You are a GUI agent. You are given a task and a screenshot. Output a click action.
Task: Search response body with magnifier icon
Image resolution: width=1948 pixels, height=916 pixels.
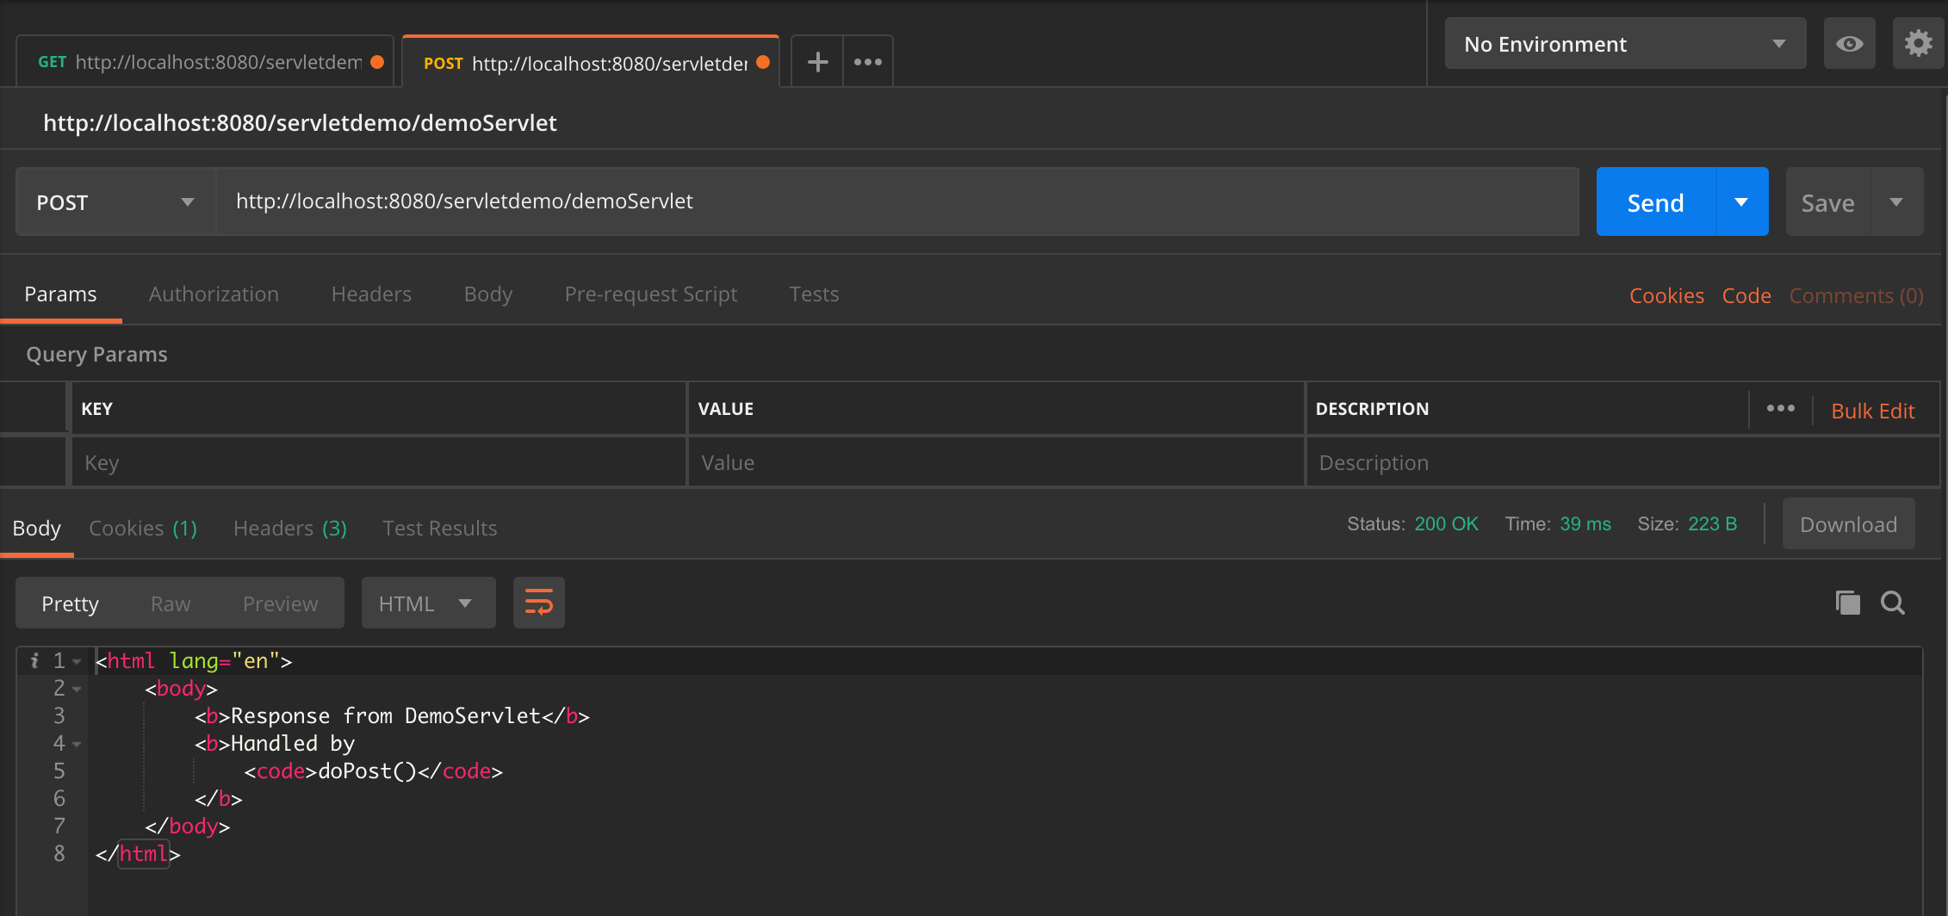coord(1893,603)
